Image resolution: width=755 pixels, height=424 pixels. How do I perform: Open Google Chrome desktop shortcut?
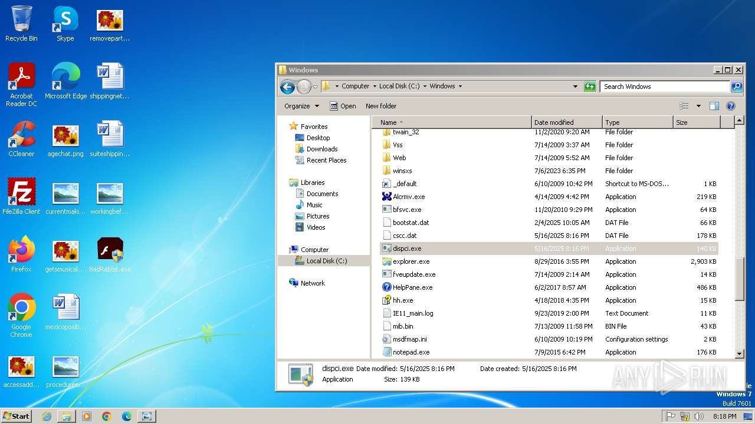21,316
